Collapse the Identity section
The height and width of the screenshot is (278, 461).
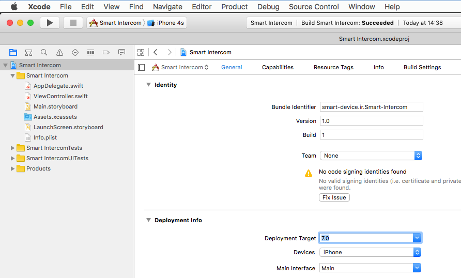click(148, 85)
